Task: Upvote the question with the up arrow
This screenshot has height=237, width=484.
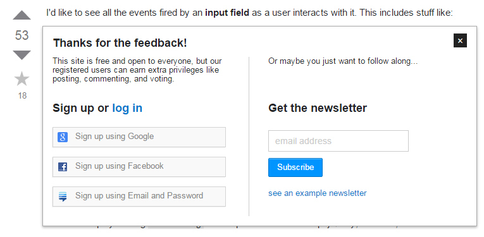Action: click(22, 15)
